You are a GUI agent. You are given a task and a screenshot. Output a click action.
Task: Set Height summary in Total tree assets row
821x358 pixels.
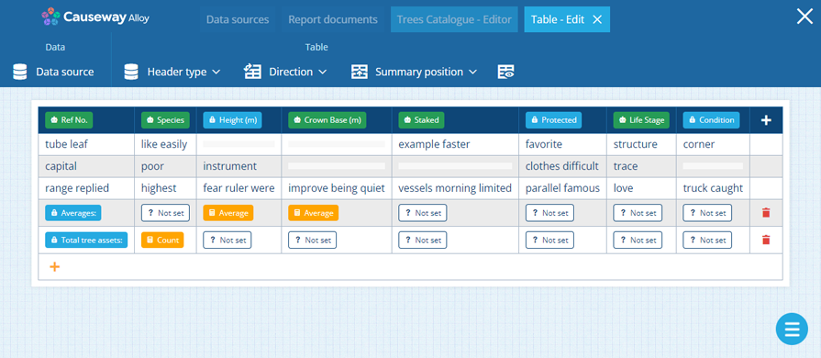coord(227,241)
